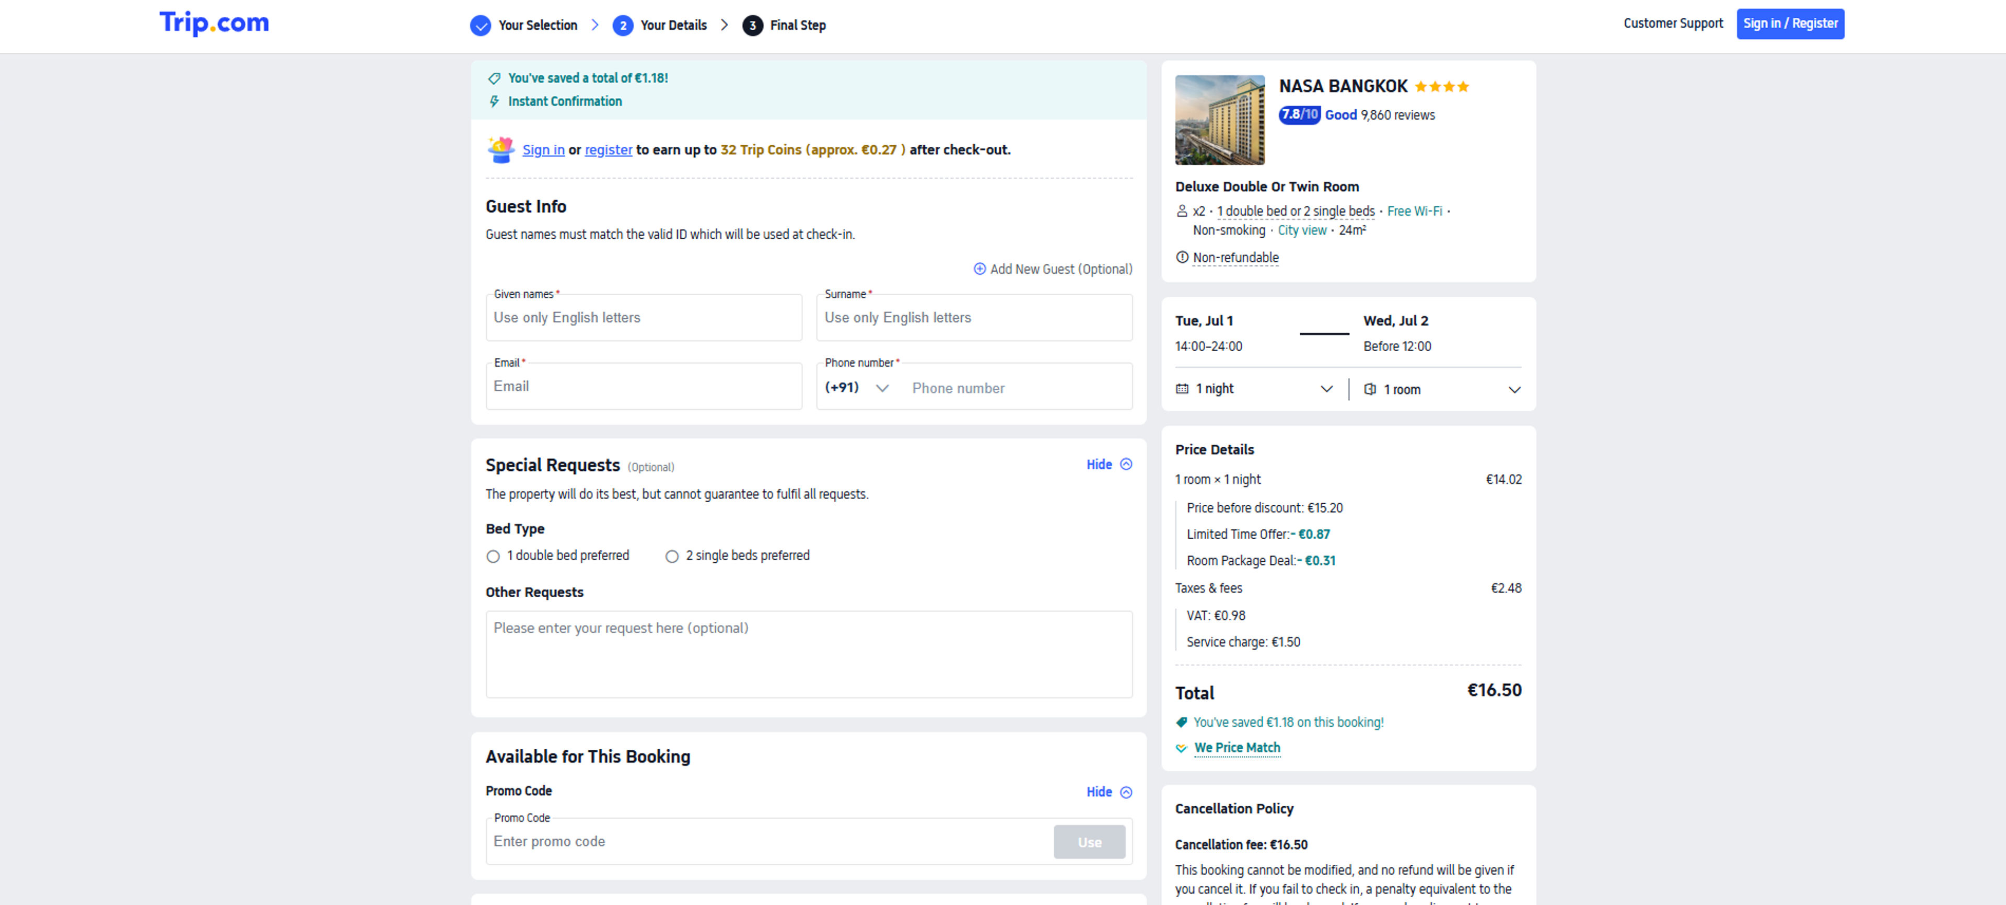Open the NASA BANGKOK hotel thumbnail
2006x905 pixels.
point(1219,120)
